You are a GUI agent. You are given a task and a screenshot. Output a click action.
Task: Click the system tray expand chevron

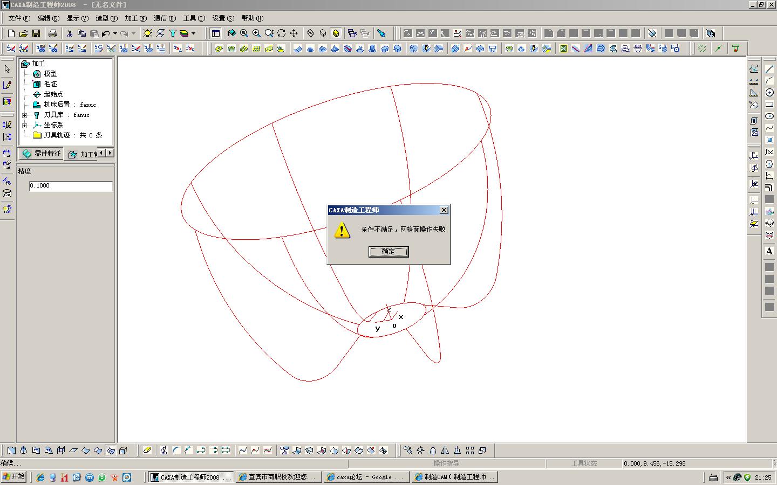coord(728,477)
